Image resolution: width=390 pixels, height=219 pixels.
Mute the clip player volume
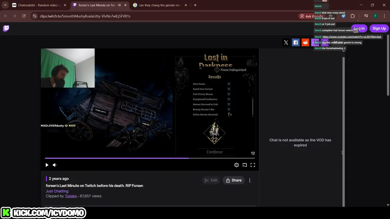pyautogui.click(x=55, y=165)
